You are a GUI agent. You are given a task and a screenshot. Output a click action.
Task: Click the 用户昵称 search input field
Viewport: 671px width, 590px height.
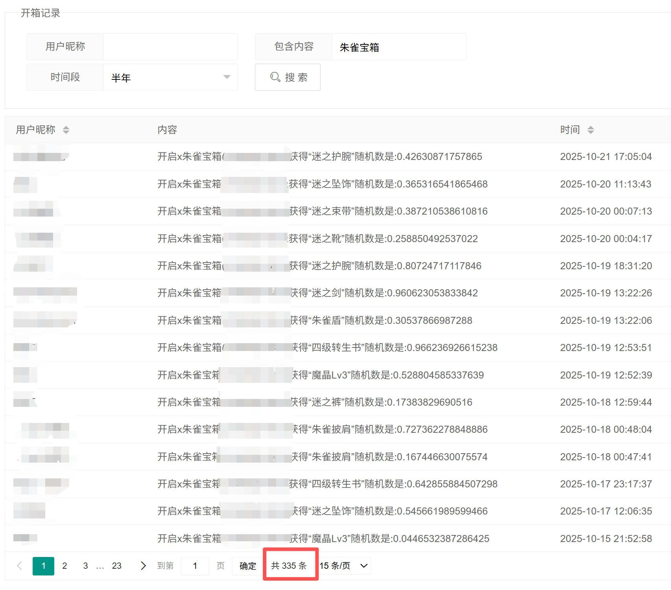[170, 47]
